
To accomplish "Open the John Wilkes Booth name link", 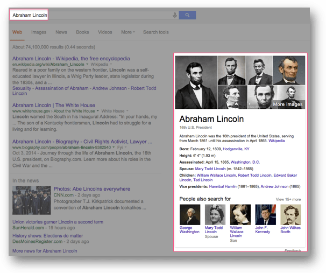I will coord(290,230).
